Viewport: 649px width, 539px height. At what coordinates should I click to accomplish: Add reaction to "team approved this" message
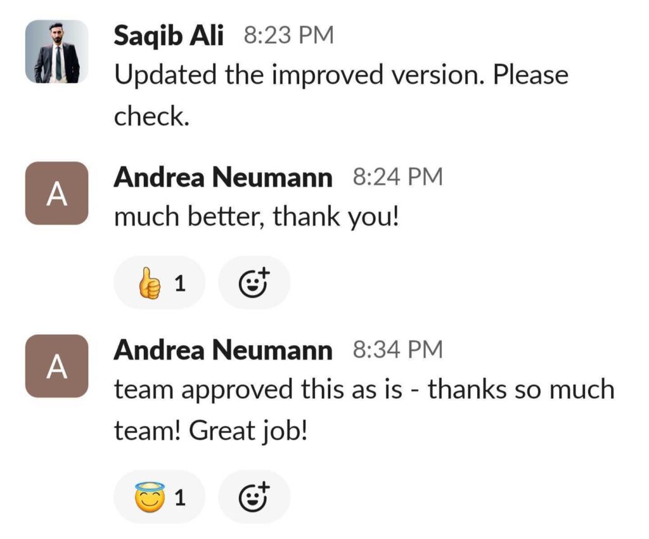tap(254, 497)
